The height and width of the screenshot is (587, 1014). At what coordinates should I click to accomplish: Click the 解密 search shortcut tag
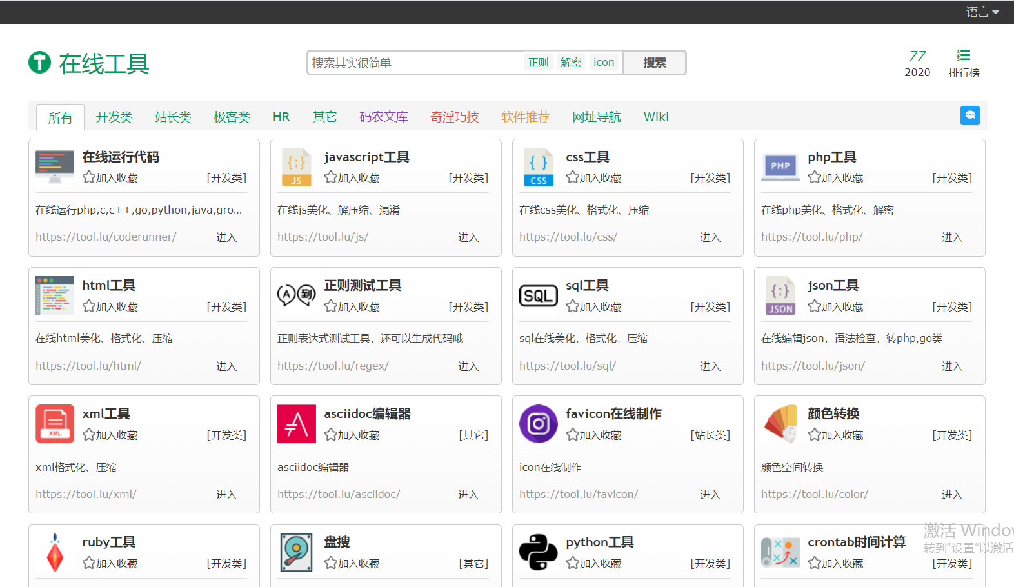click(x=571, y=62)
